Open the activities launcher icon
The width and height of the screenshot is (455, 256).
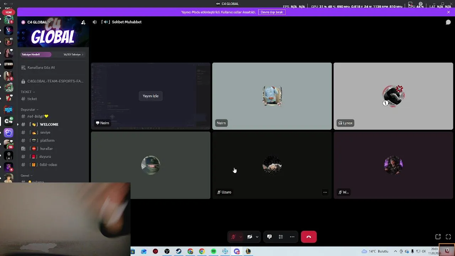coord(280,237)
